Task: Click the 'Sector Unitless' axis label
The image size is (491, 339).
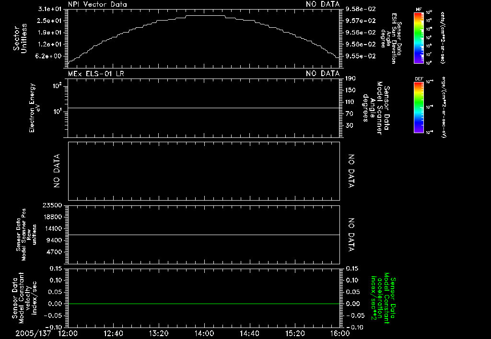Action: coord(20,38)
